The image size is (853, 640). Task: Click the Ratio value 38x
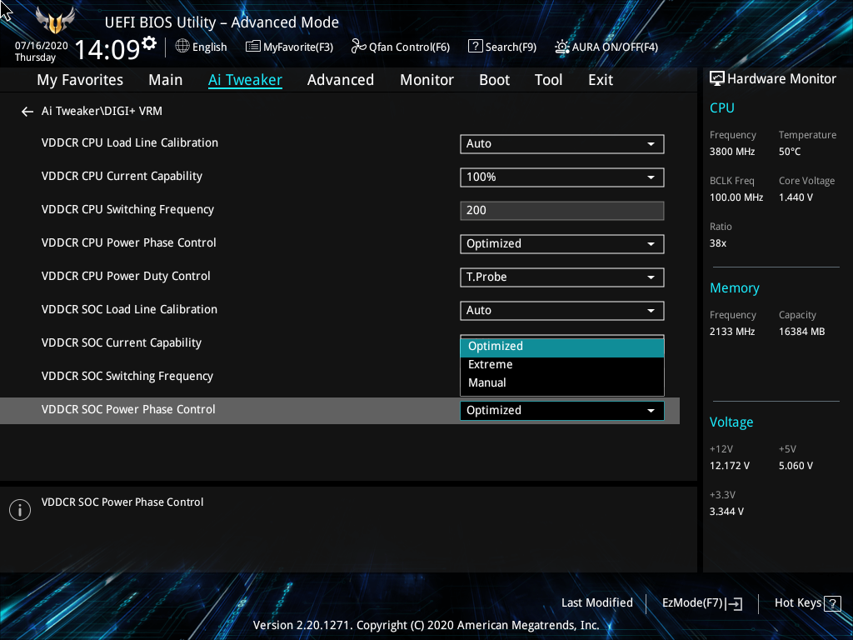717,243
